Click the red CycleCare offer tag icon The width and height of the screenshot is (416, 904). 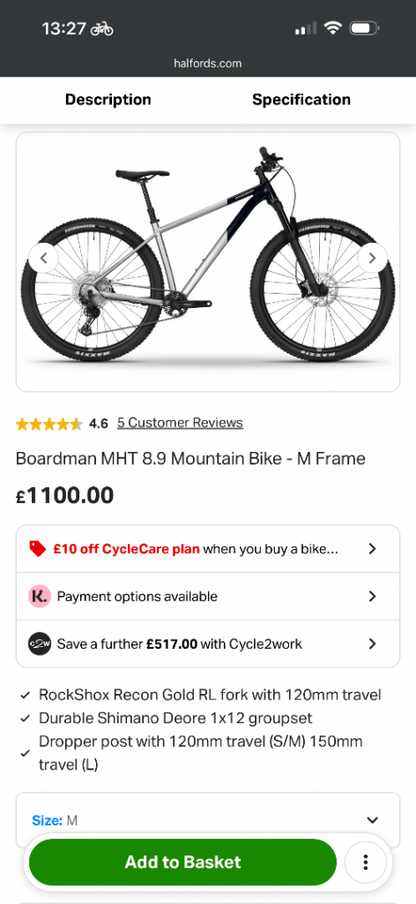tap(37, 549)
